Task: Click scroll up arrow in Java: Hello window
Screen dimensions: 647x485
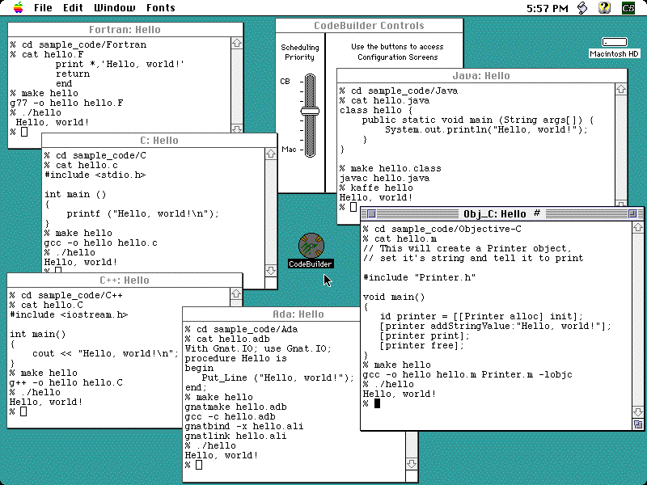Action: coord(621,89)
